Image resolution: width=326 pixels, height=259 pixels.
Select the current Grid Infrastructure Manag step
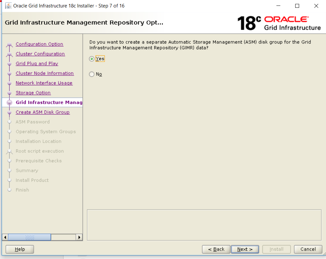[x=49, y=102]
